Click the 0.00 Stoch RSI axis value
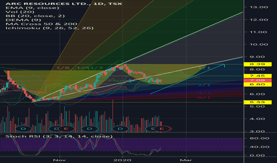The width and height of the screenshot is (277, 163). (257, 155)
